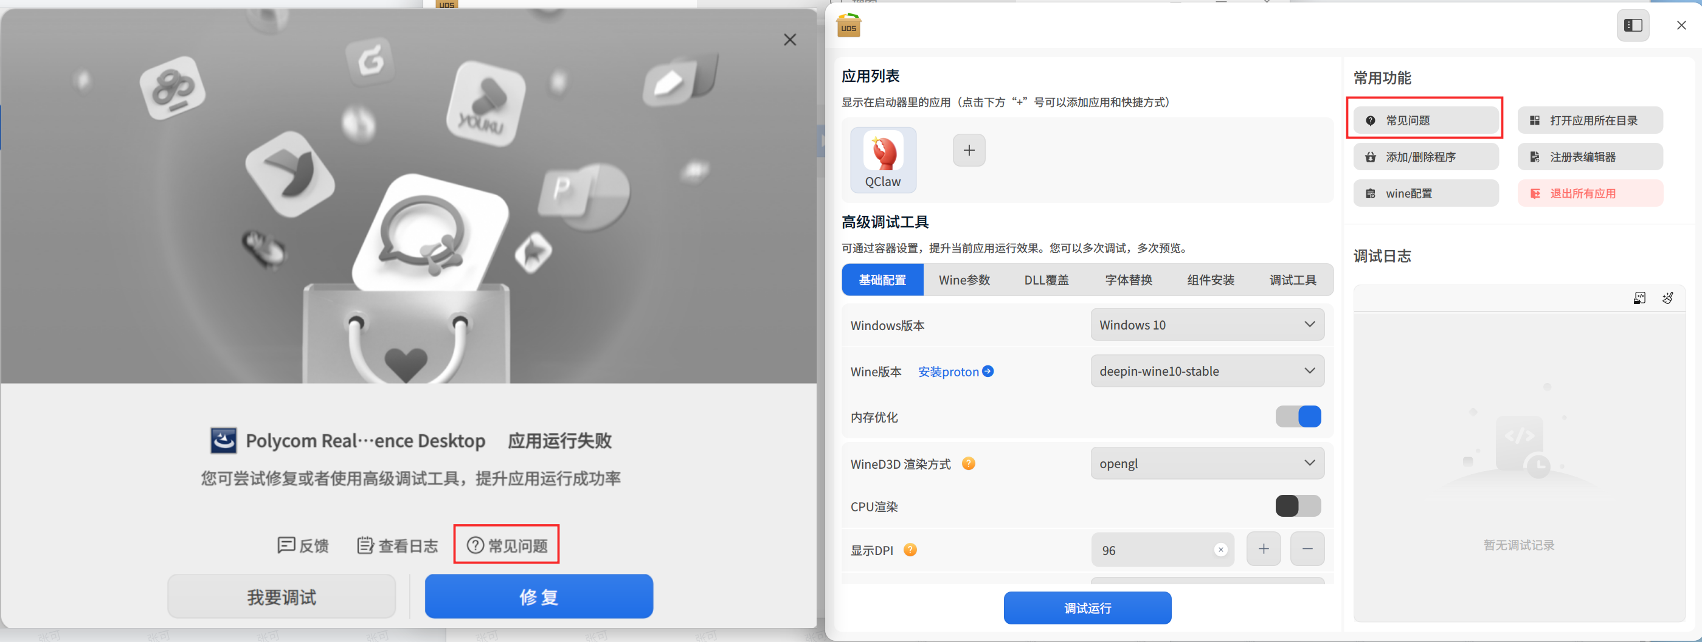Screen dimensions: 1702x642
Task: Select the QClaw app icon
Action: pyautogui.click(x=884, y=160)
